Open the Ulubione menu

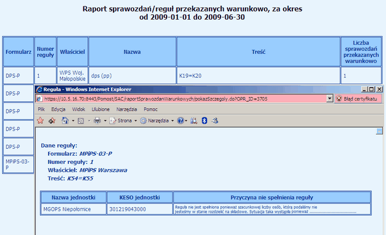(100, 109)
